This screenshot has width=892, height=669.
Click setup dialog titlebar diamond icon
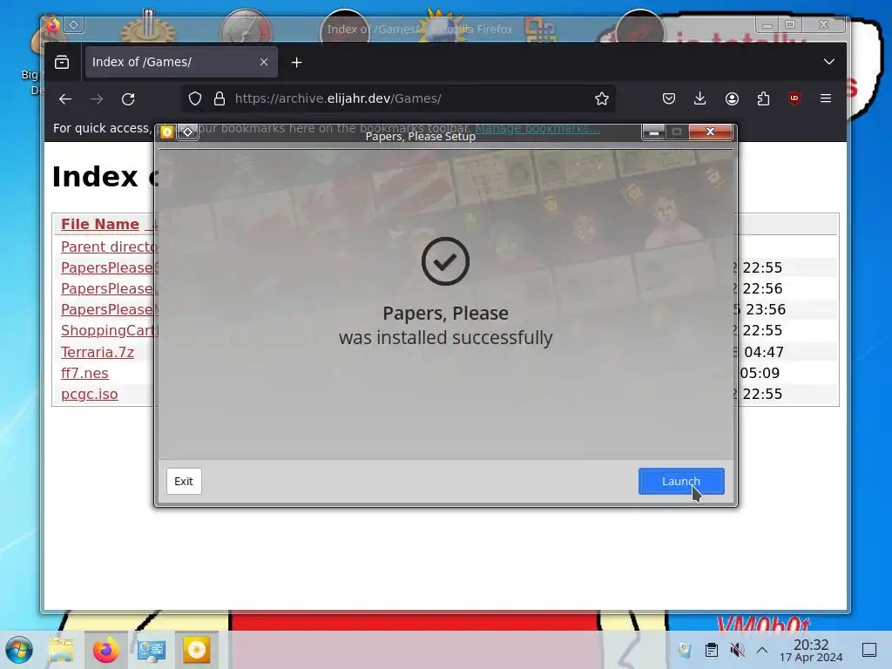(x=188, y=132)
